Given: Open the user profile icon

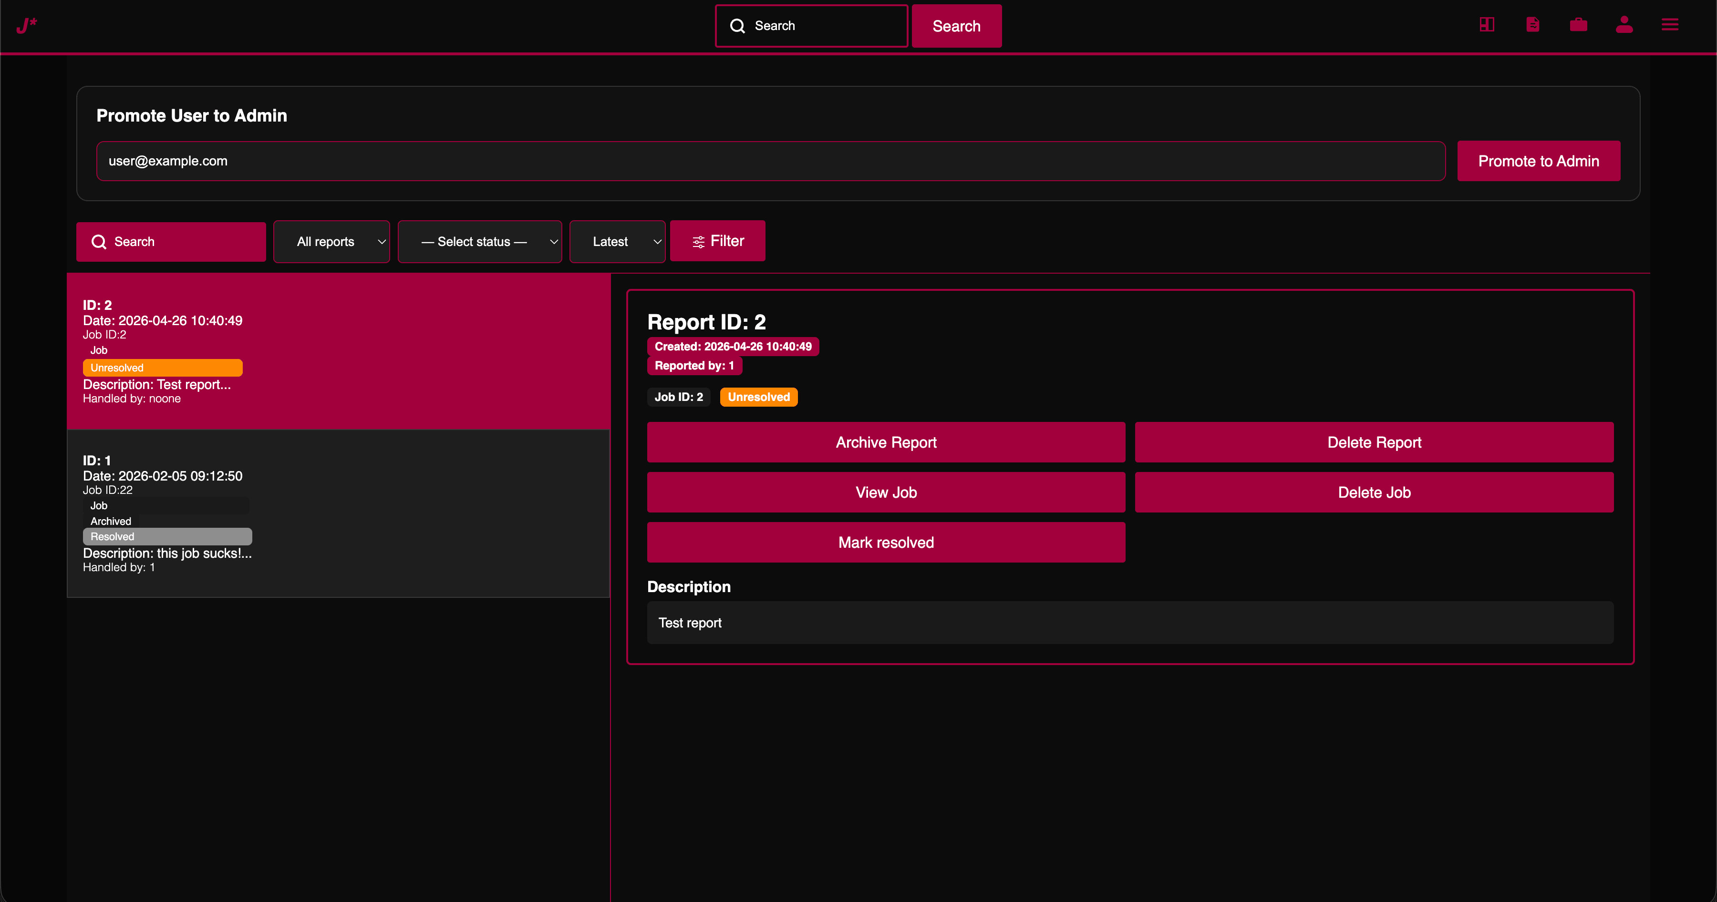Looking at the screenshot, I should [x=1624, y=25].
